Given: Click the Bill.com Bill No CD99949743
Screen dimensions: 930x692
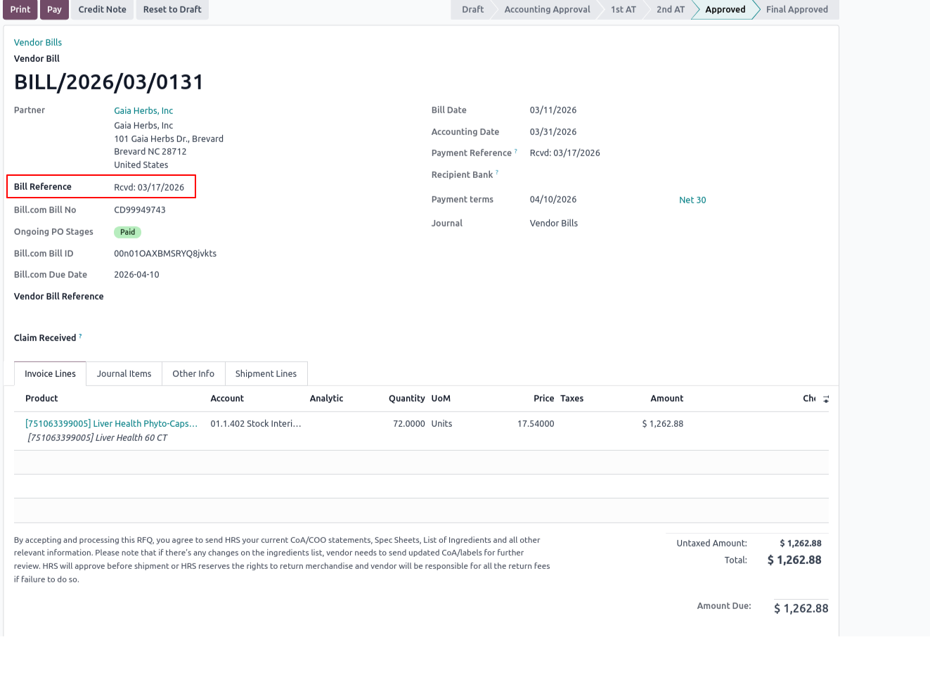Looking at the screenshot, I should pos(140,210).
